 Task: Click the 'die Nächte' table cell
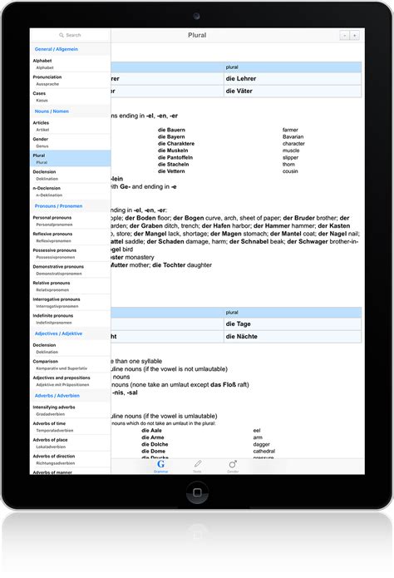click(293, 337)
